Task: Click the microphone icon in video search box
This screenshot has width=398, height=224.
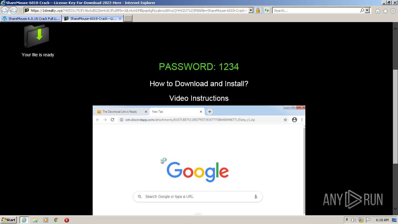Action: 256,197
